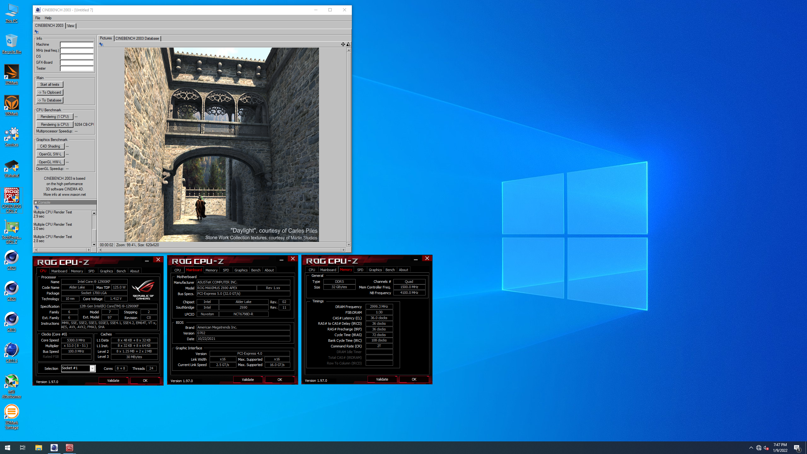Open About tab in CPU window
The height and width of the screenshot is (454, 807).
(135, 271)
